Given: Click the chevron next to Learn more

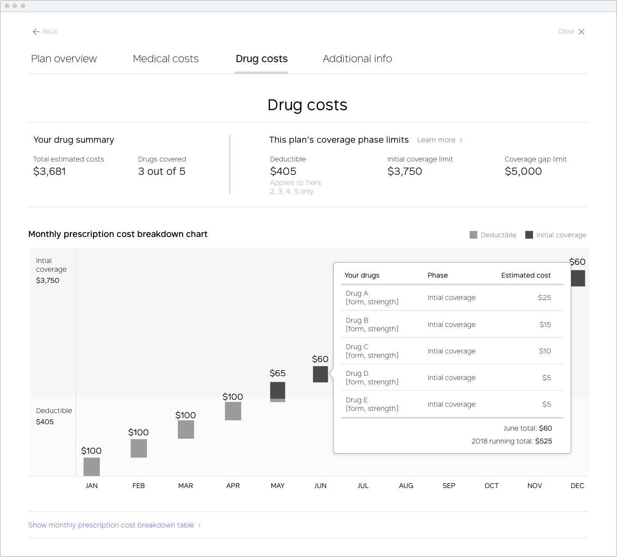Looking at the screenshot, I should click(461, 140).
